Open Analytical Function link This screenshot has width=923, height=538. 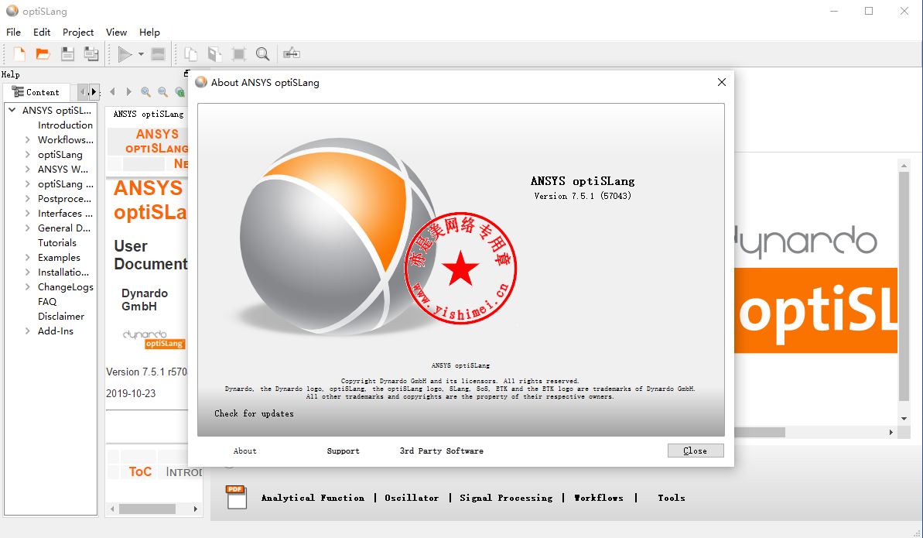coord(313,498)
